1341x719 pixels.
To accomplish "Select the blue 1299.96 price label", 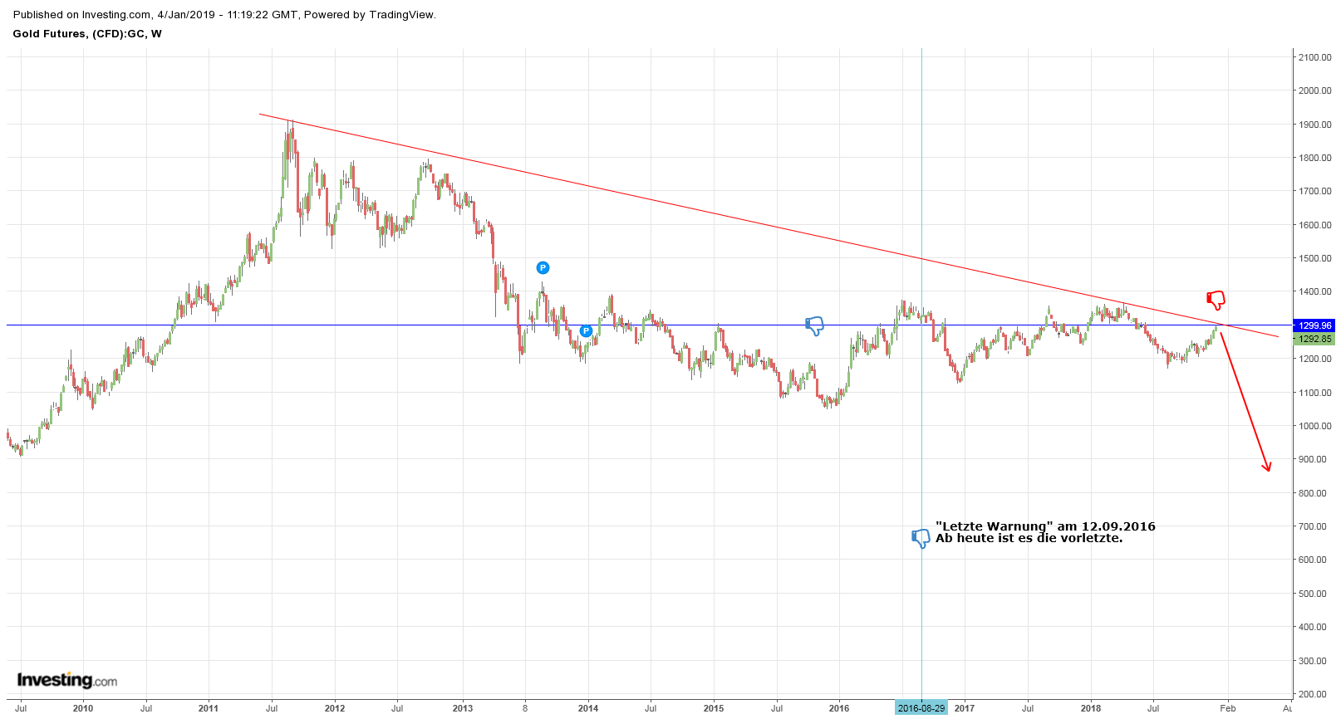I will tap(1314, 325).
